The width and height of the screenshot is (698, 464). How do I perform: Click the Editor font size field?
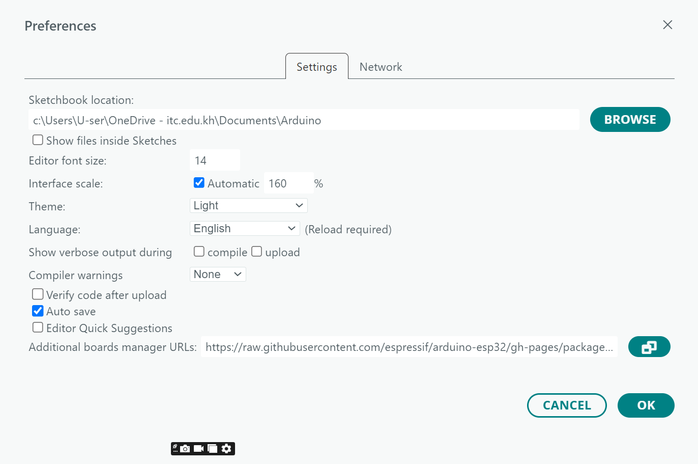(215, 160)
